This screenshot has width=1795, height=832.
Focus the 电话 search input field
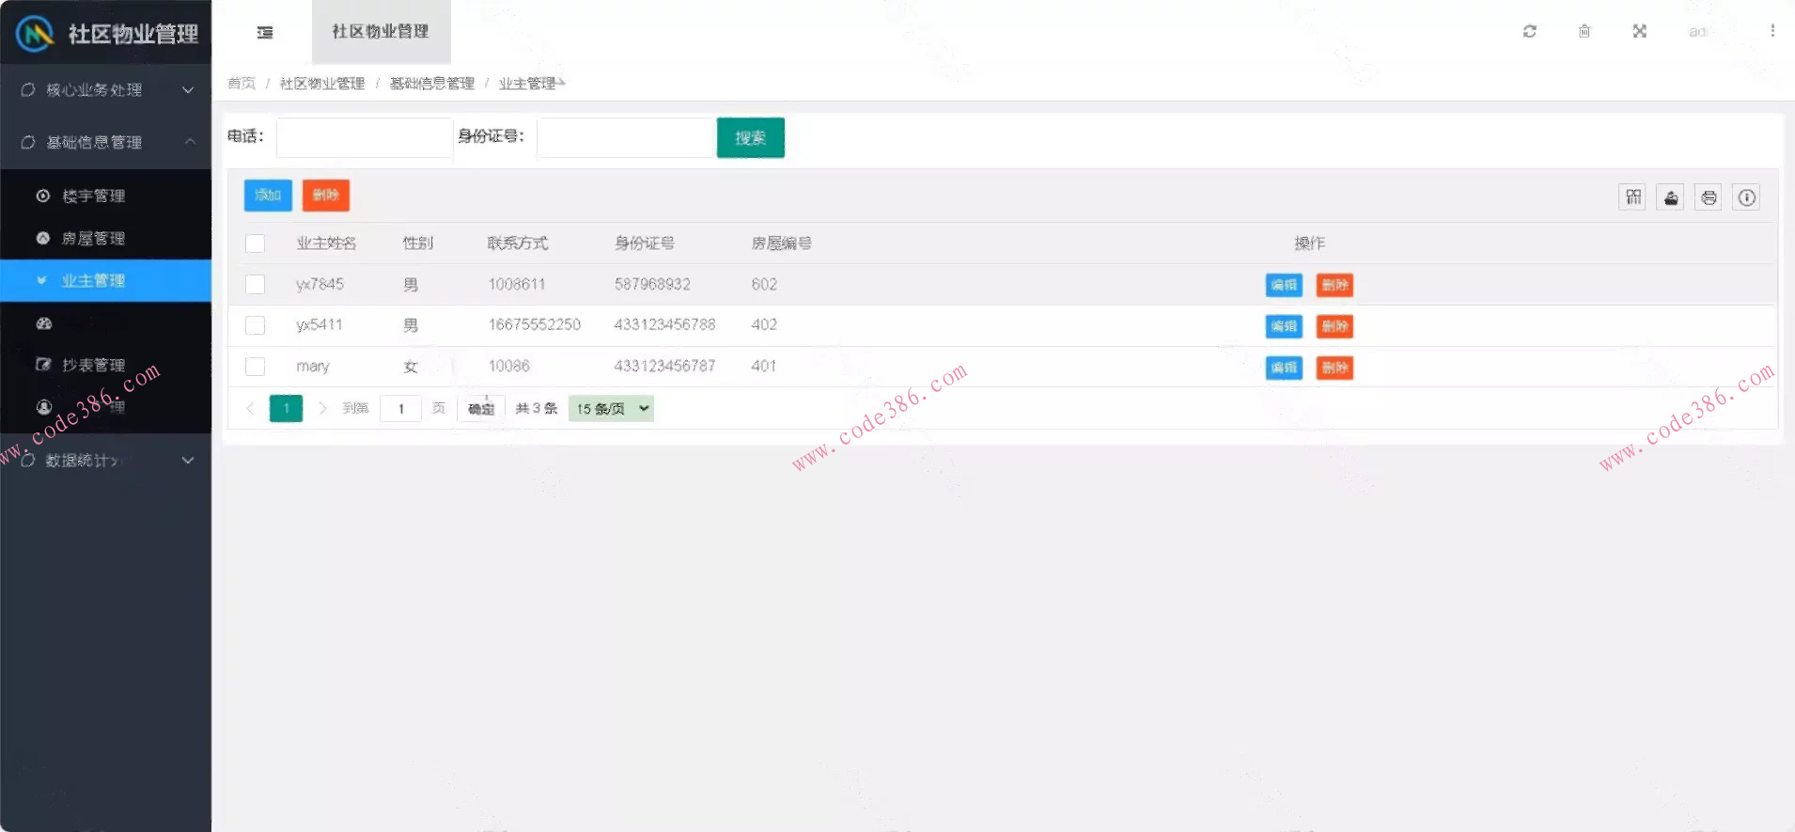click(x=365, y=138)
